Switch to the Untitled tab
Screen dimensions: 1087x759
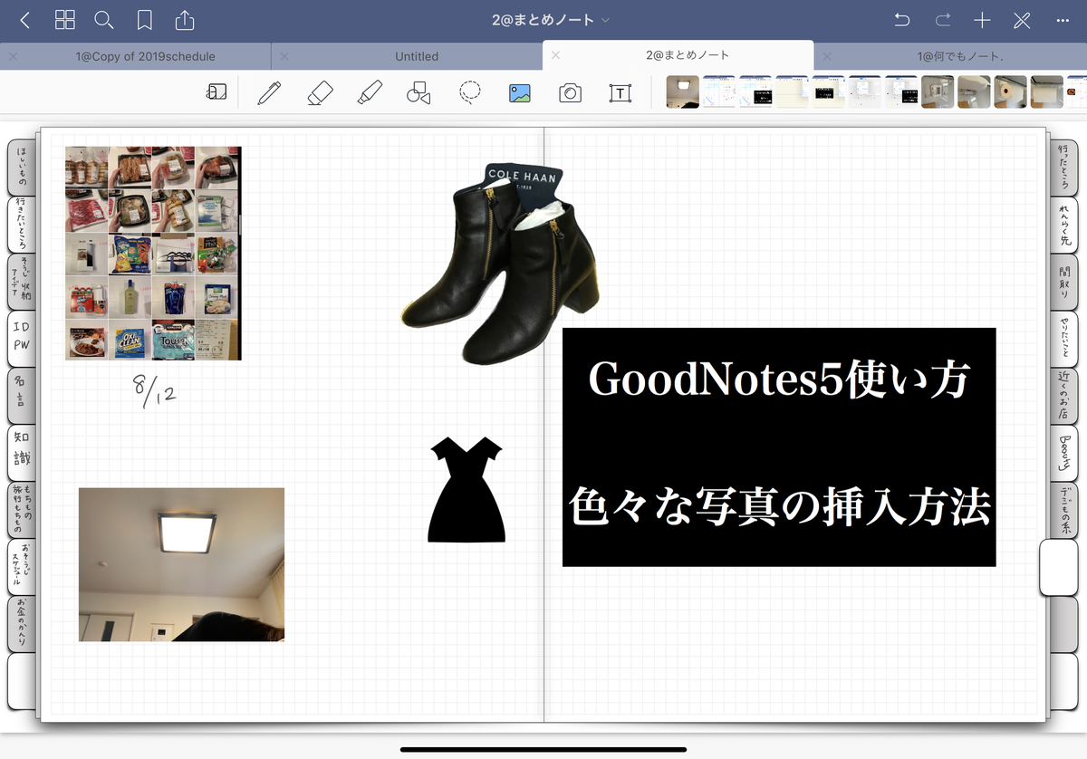(x=417, y=56)
